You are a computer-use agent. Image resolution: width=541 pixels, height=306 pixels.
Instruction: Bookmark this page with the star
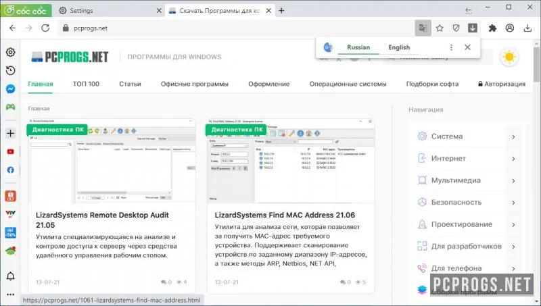coord(440,28)
